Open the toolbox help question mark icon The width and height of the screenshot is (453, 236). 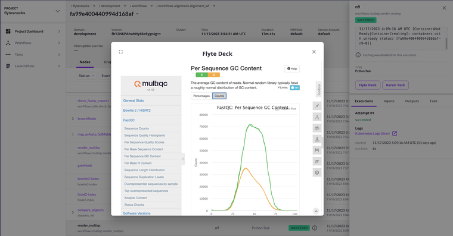[x=317, y=172]
